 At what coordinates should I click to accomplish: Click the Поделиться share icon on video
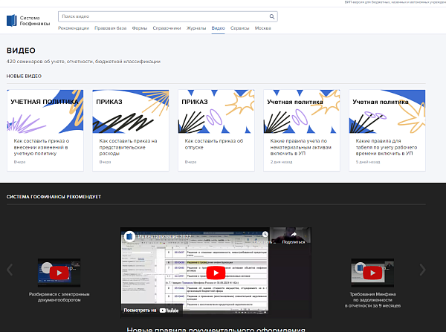coord(294,235)
